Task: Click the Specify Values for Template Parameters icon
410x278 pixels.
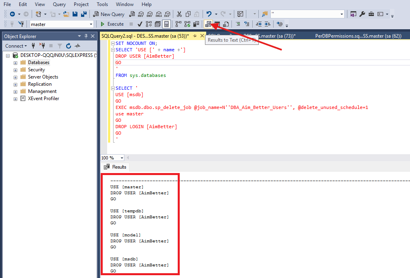Action: point(280,24)
